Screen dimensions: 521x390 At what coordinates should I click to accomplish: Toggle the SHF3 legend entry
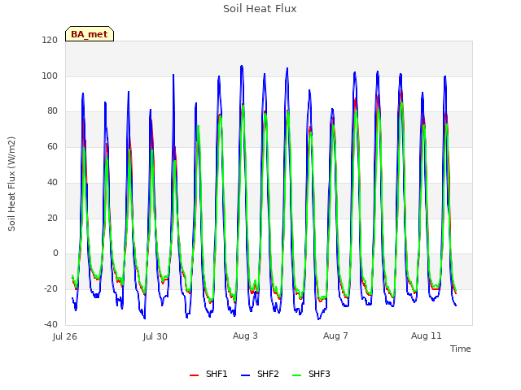coord(311,374)
